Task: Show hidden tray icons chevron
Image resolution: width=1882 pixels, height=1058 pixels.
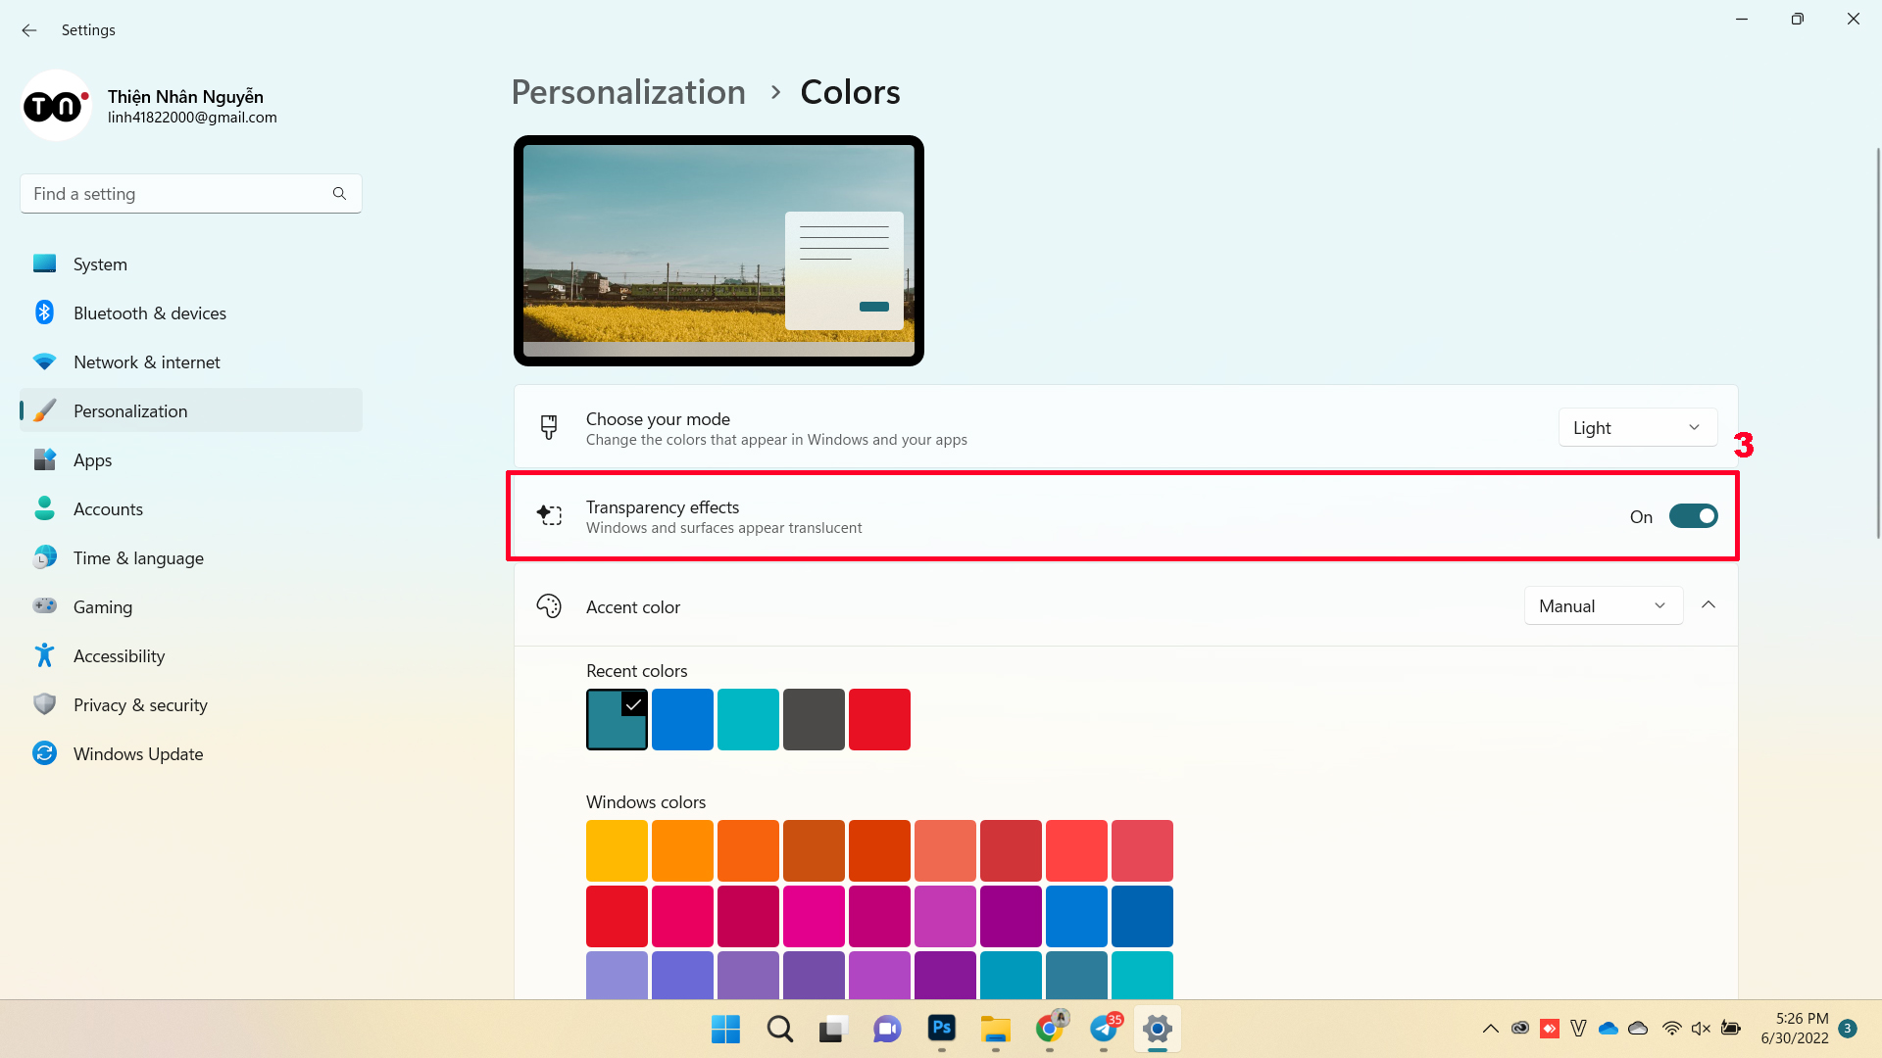Action: 1490,1029
